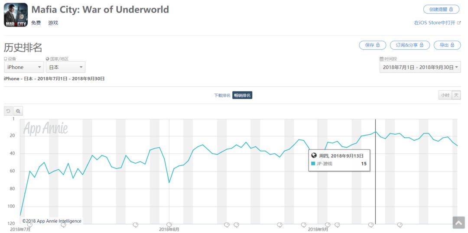Image resolution: width=468 pixels, height=233 pixels.
Task: Open the 日本 country dropdown
Action: (65, 67)
